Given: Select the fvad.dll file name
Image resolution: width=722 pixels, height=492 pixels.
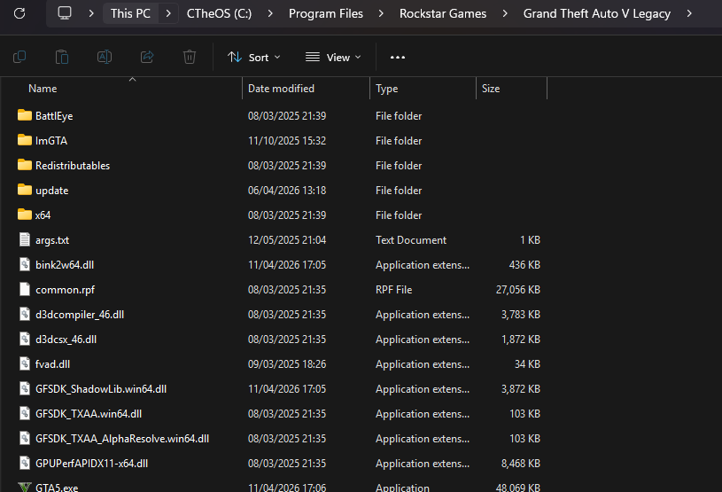Looking at the screenshot, I should click(x=53, y=364).
